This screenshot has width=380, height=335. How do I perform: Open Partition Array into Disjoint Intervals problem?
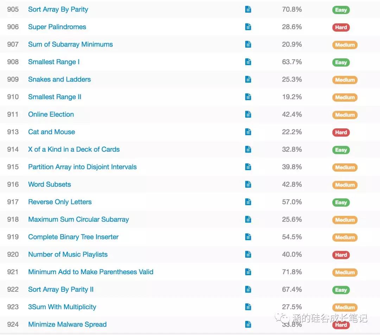tap(82, 167)
